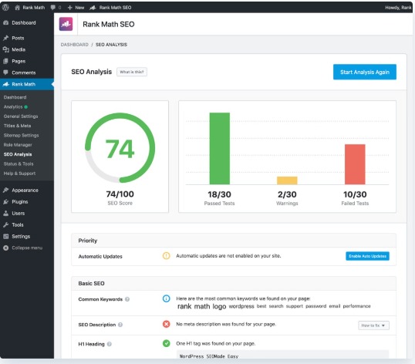Click the 'What is this?' button

point(132,72)
